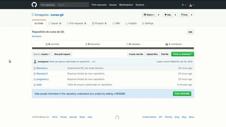Open the lcmaquino commit author link
This screenshot has height=127, width=226.
(x=43, y=62)
